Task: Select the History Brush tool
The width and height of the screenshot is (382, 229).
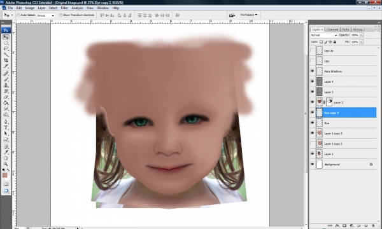Action: pyautogui.click(x=6, y=91)
